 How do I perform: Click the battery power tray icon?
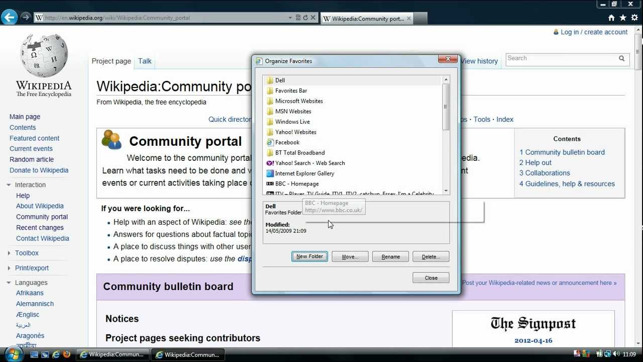coord(599,354)
